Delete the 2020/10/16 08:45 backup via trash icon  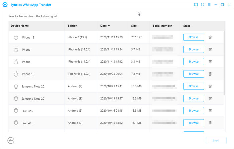click(210, 111)
